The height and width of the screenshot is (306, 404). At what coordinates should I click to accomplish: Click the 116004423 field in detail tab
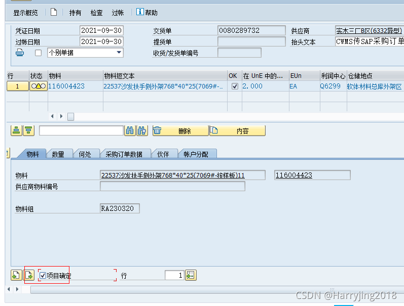click(312, 175)
